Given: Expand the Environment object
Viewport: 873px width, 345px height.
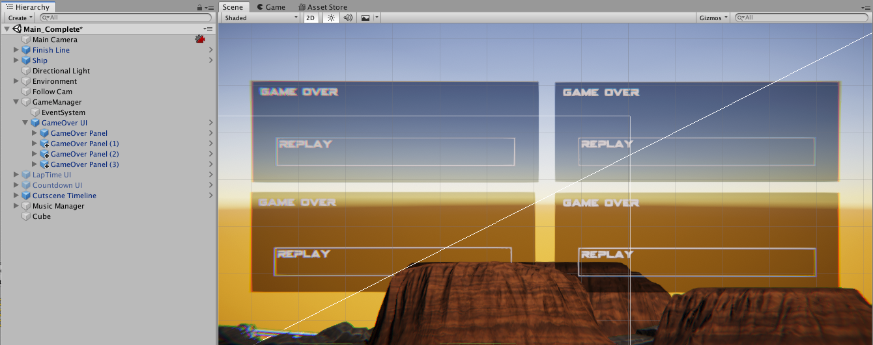Looking at the screenshot, I should (16, 81).
